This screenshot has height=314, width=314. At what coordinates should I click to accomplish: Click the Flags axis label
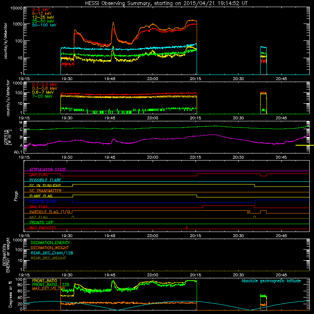[16, 196]
